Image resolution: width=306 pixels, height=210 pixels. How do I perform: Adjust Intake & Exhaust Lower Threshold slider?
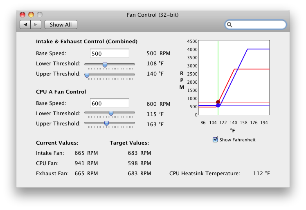[x=105, y=65]
